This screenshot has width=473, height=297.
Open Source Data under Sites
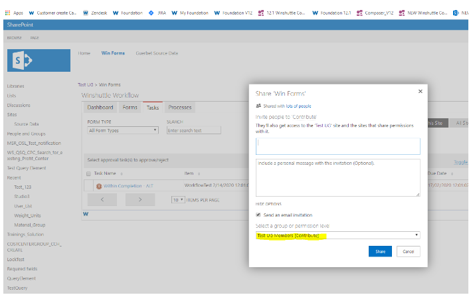[x=27, y=124]
